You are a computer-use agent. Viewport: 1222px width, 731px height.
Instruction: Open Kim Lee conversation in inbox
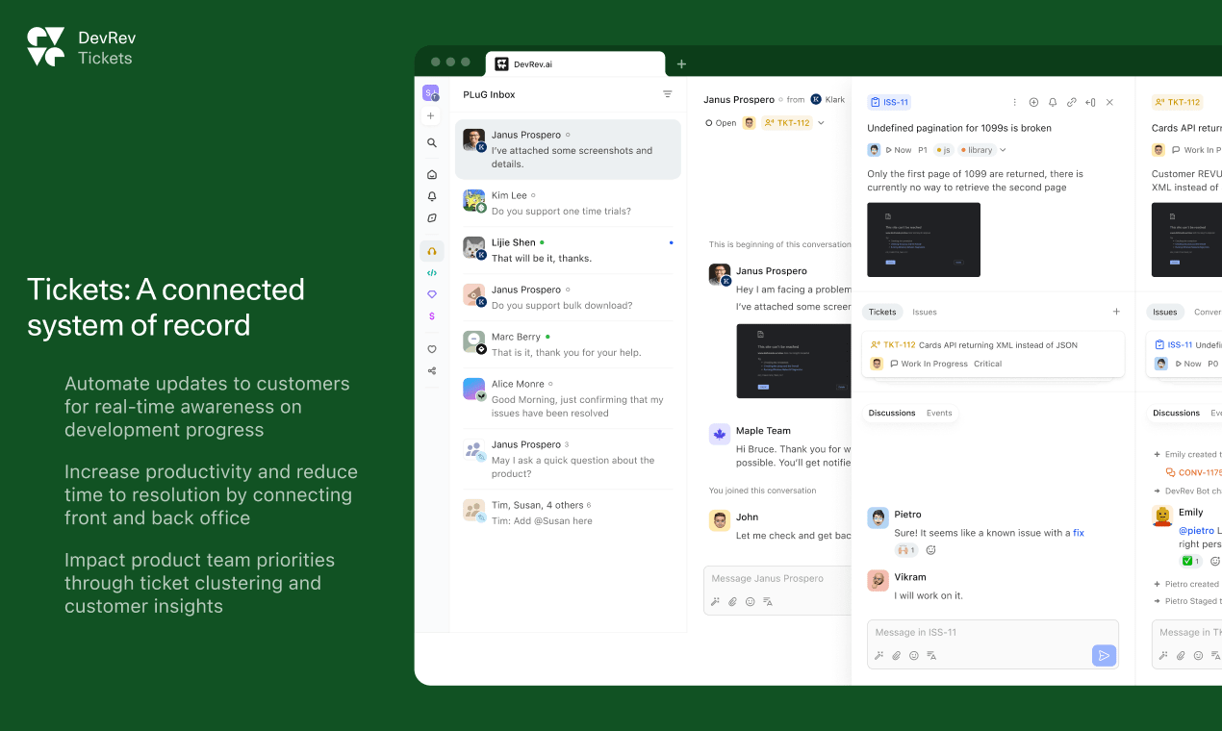pyautogui.click(x=568, y=203)
